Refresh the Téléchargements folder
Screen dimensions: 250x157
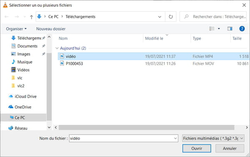click(170, 17)
